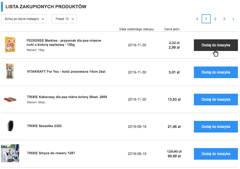Image resolution: width=240 pixels, height=169 pixels.
Task: Click the 'LISTA ZAKUPIONYCH PRODUKTÓW' heading
Action: 46,7
